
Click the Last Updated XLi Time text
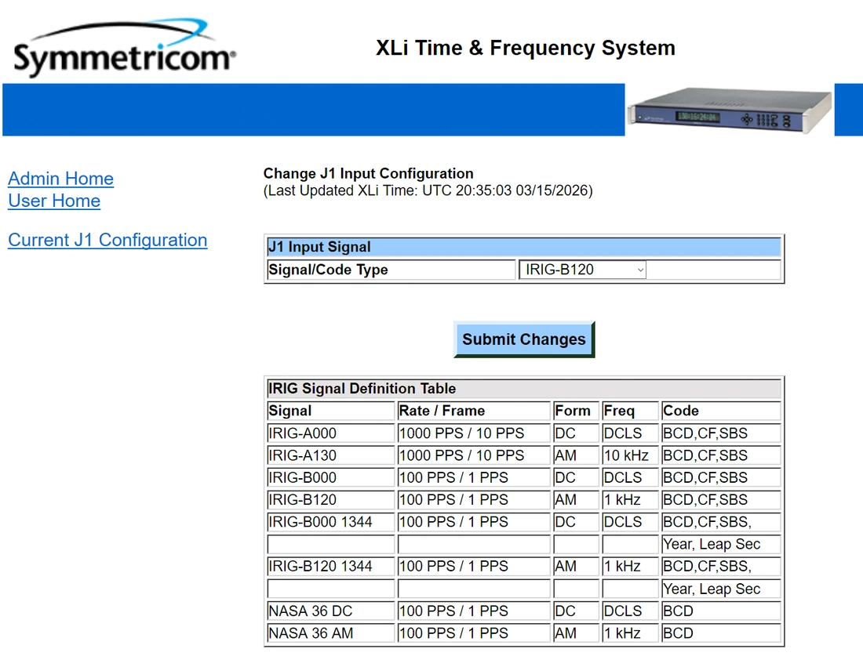pos(428,190)
